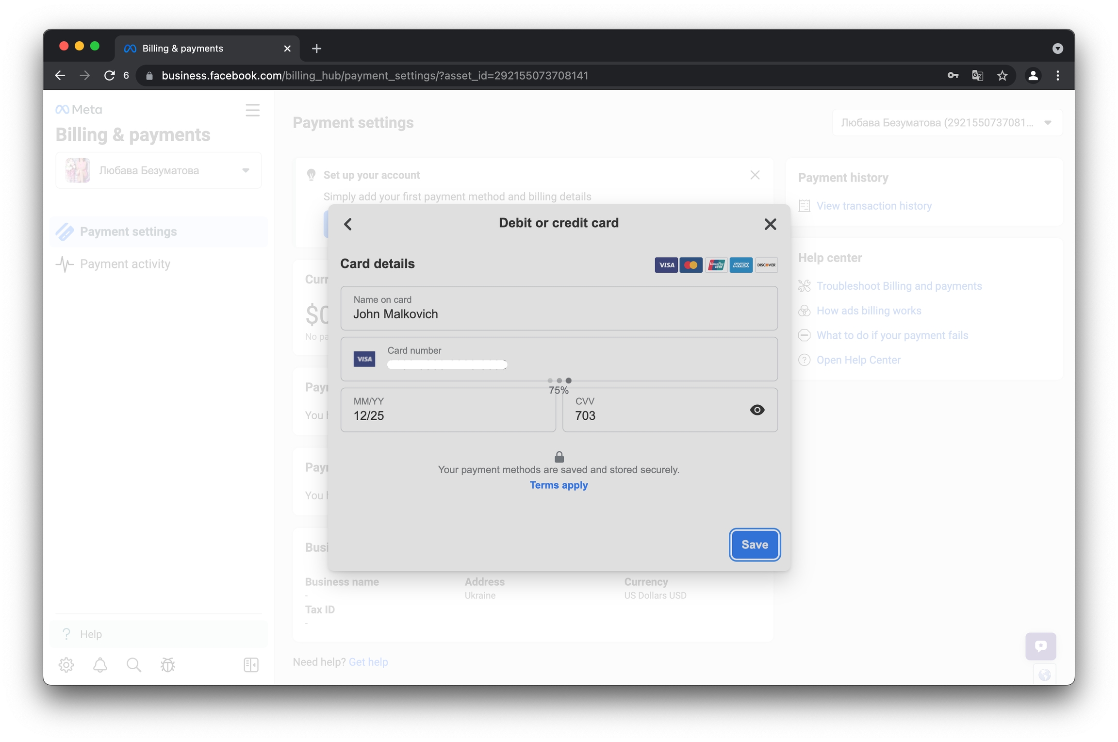
Task: Open notifications bell icon
Action: pos(100,665)
